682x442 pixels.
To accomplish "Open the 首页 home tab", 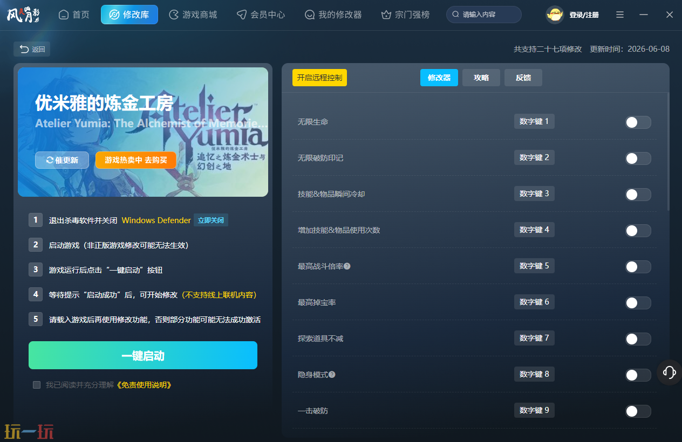I will coord(74,15).
